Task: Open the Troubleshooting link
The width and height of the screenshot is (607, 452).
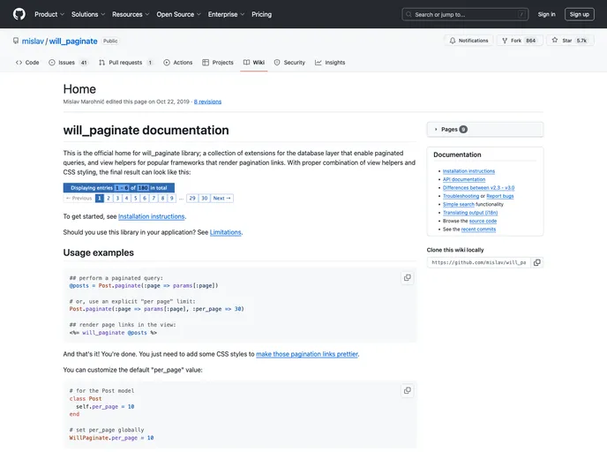Action: [x=461, y=196]
